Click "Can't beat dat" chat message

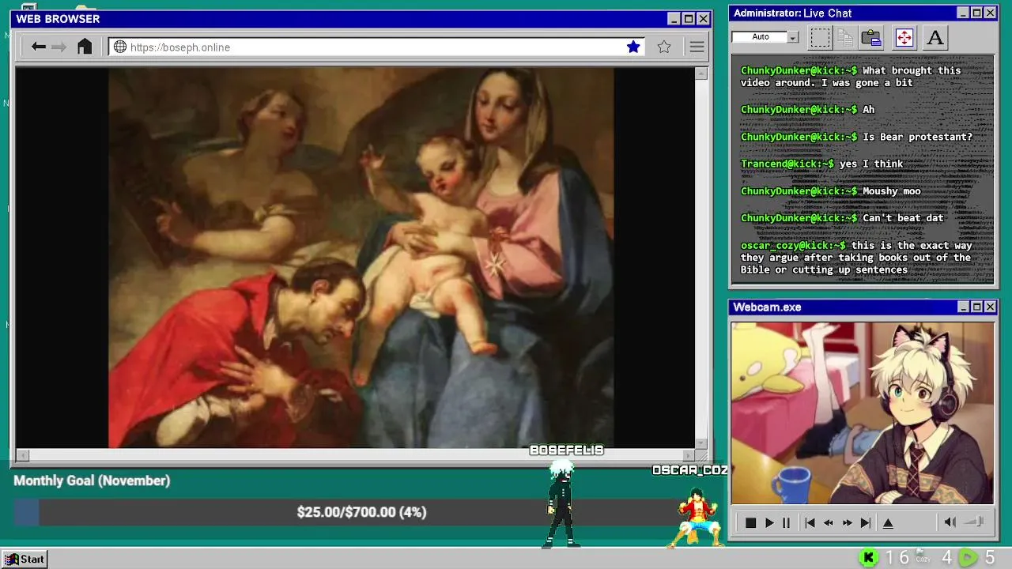pyautogui.click(x=903, y=218)
